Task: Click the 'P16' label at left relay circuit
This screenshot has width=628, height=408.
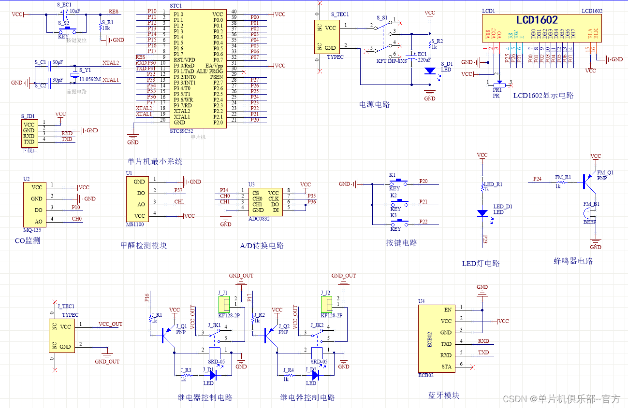Action: (x=147, y=297)
